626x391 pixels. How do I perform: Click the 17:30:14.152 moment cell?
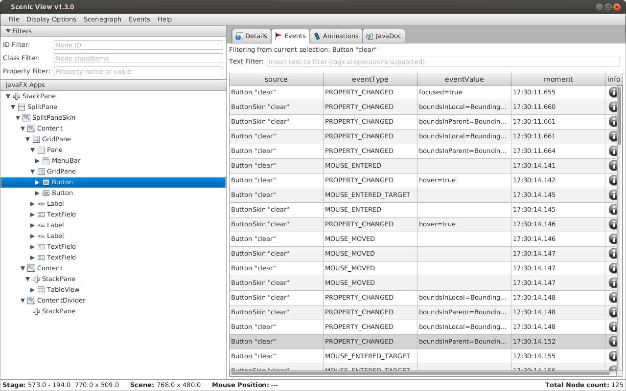point(558,342)
